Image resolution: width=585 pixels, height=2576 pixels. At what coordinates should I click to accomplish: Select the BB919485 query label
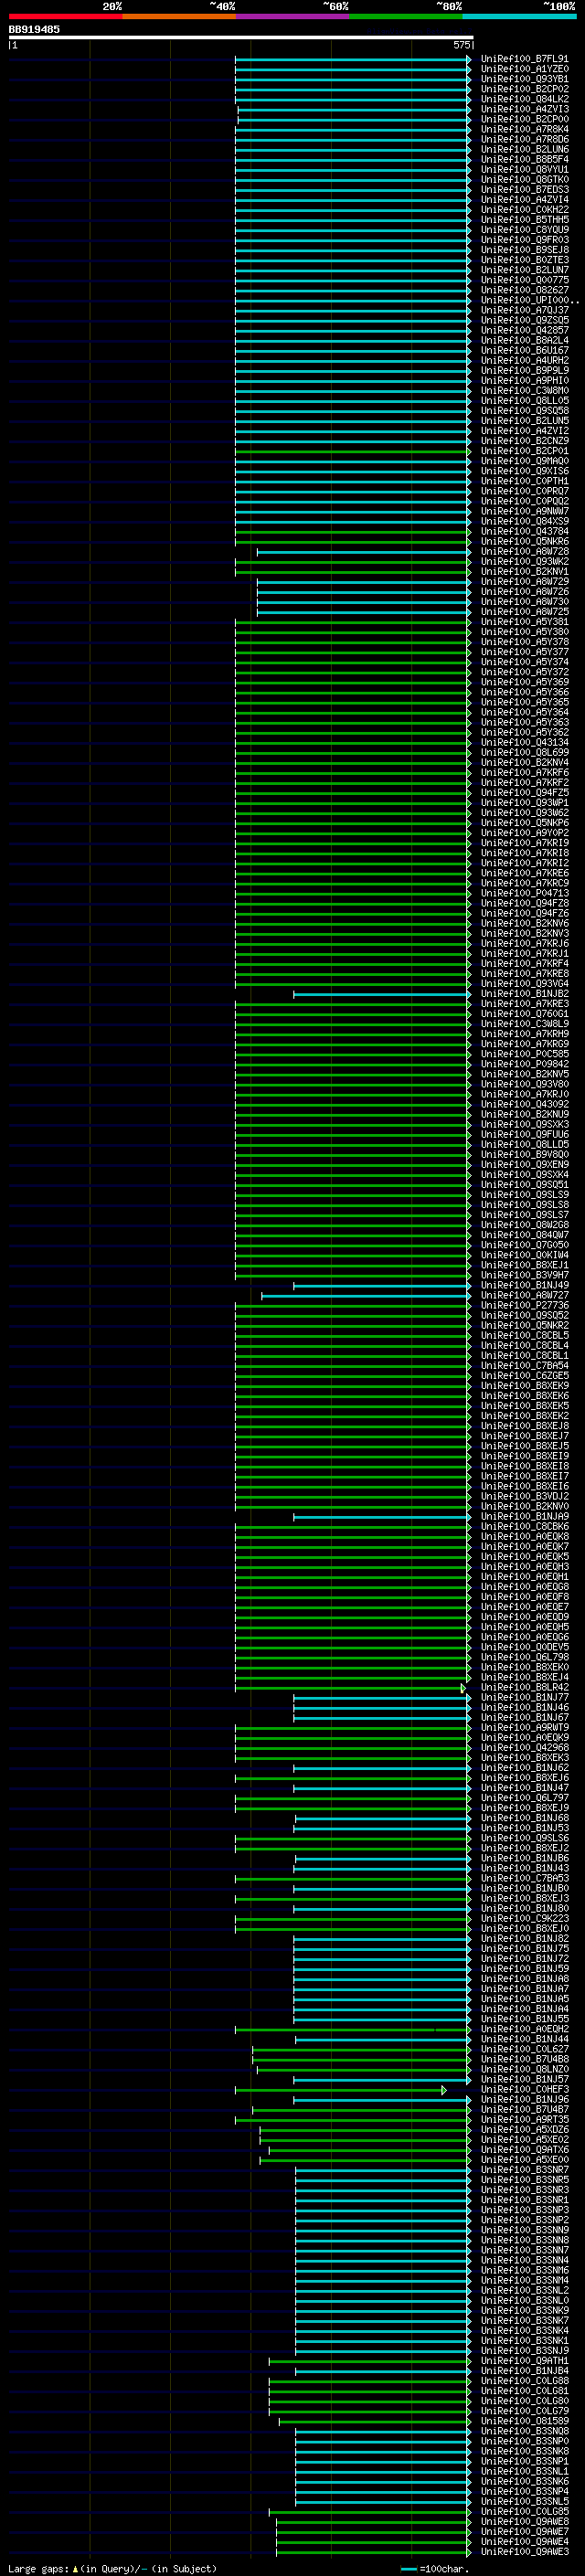pos(34,29)
